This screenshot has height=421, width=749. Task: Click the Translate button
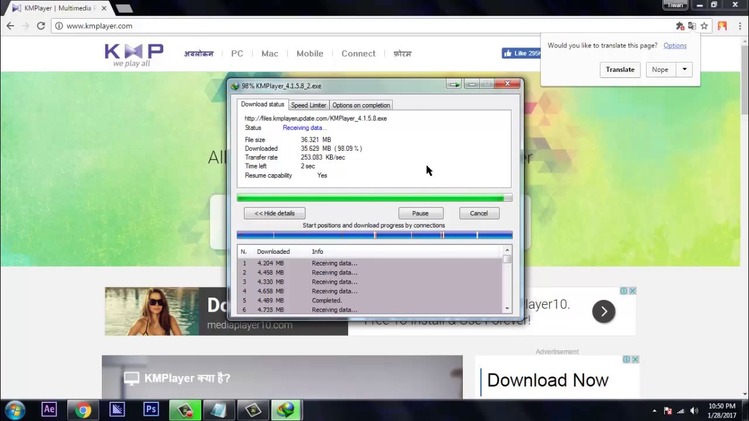[x=620, y=70]
